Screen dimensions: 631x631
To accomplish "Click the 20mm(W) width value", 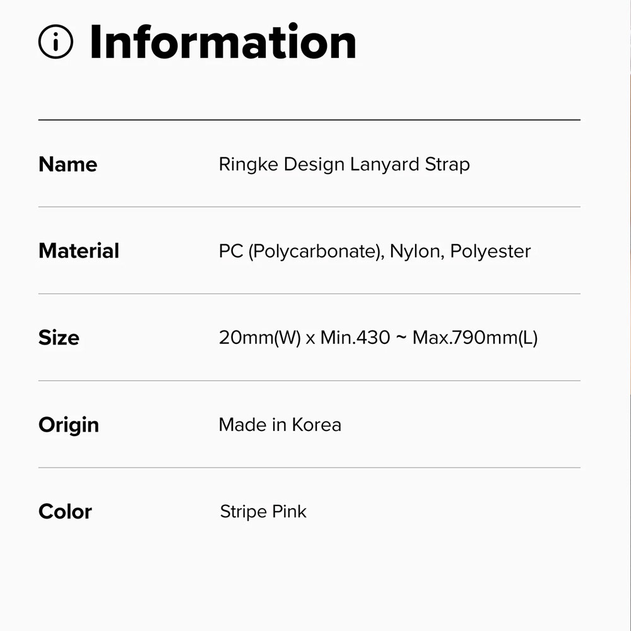I will (259, 338).
